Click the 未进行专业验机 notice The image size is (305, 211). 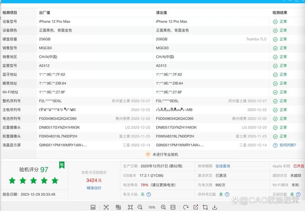(x=165, y=154)
